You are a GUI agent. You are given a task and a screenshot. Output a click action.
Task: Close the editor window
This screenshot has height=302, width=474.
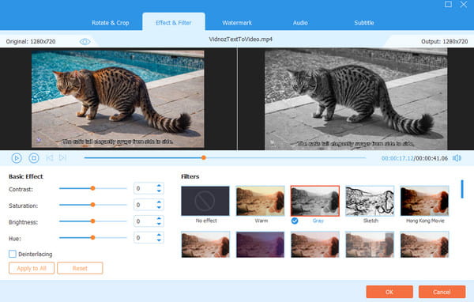click(x=464, y=4)
